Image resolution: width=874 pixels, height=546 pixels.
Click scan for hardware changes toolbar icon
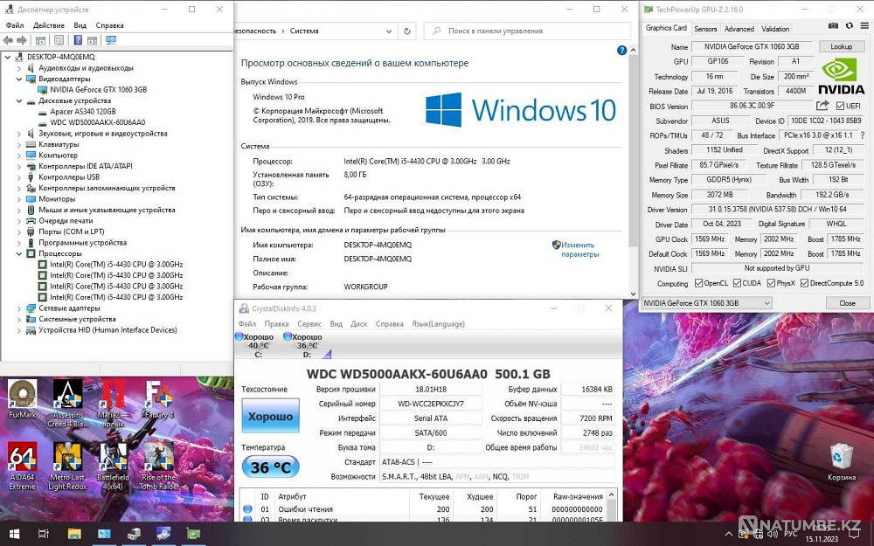(x=111, y=40)
